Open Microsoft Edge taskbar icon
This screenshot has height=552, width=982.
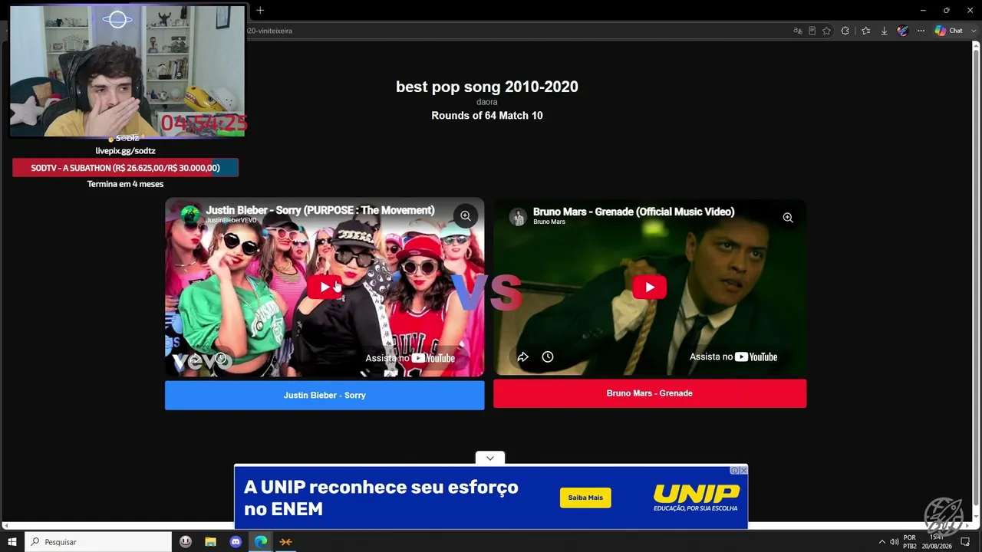tap(261, 542)
